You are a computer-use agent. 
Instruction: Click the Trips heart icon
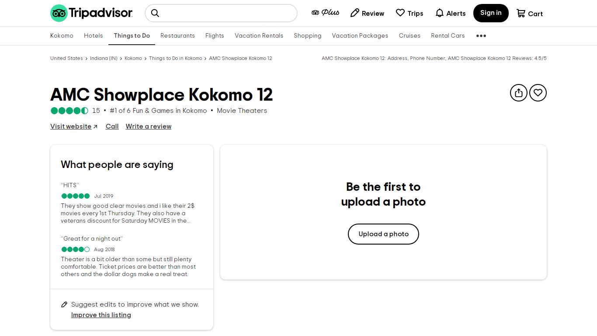tap(400, 13)
